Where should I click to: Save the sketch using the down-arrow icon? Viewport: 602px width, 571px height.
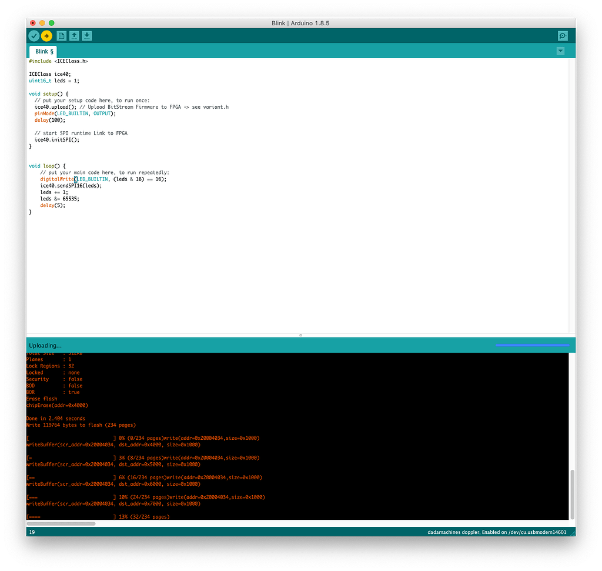(x=86, y=36)
